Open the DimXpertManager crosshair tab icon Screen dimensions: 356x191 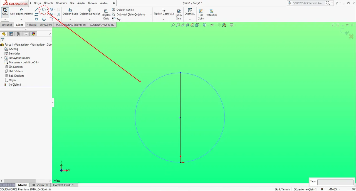coord(26,34)
